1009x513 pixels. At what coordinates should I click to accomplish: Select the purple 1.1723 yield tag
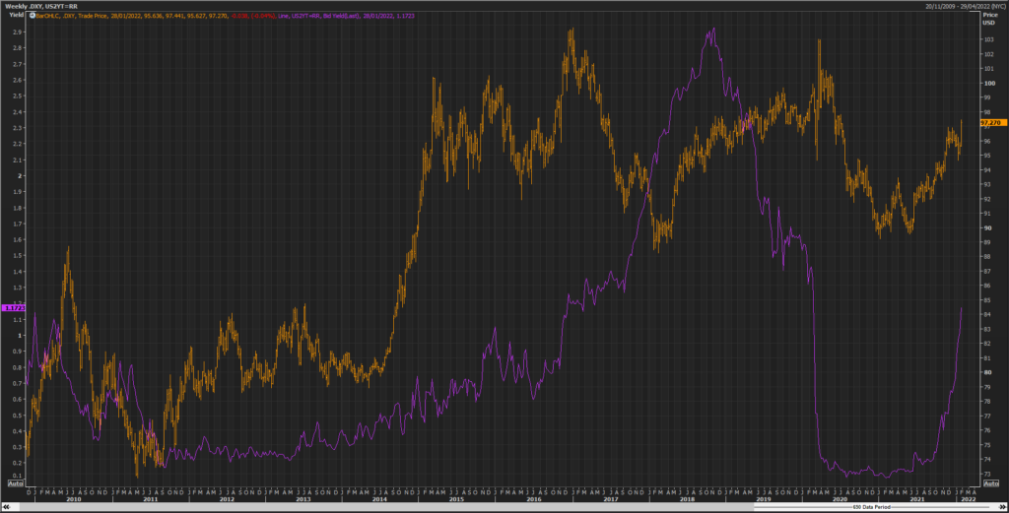pos(14,308)
